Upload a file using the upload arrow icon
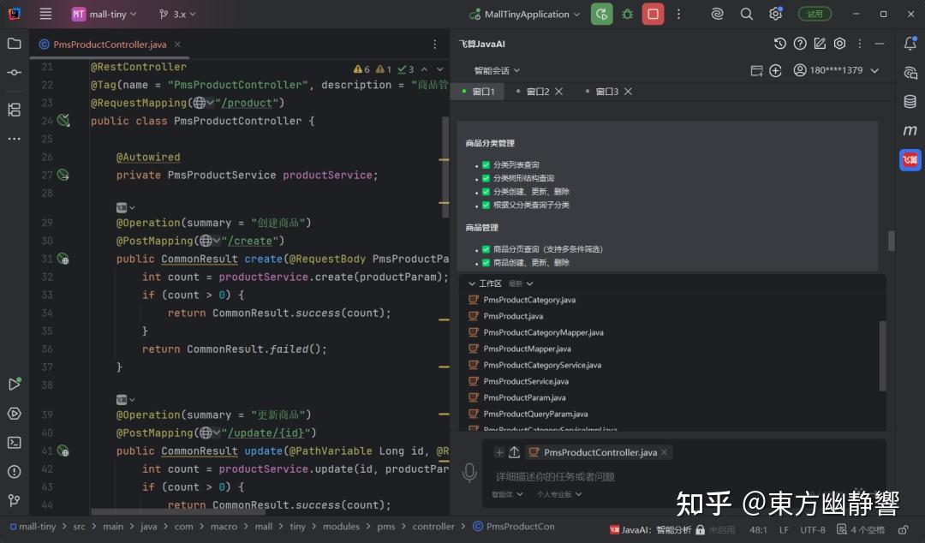Viewport: 925px width, 543px height. (515, 452)
